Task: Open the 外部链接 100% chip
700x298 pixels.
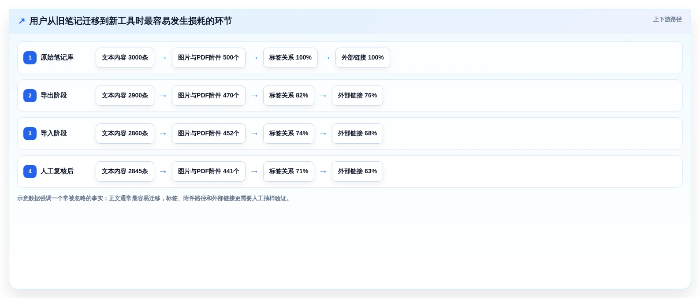Action: click(x=363, y=58)
